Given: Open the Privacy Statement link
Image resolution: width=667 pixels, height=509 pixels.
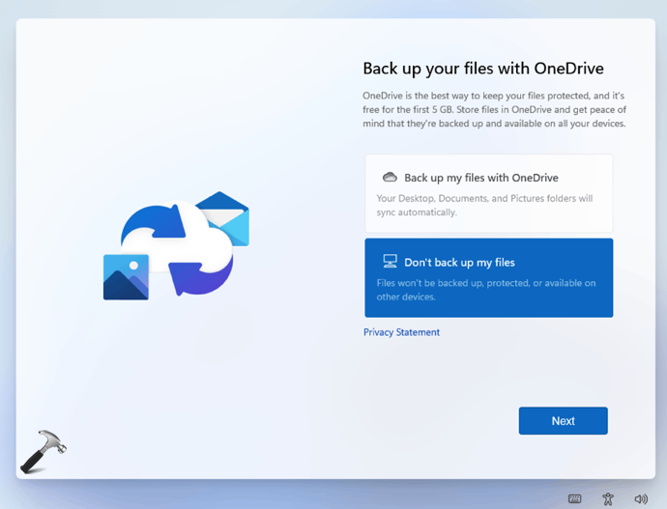Looking at the screenshot, I should pyautogui.click(x=401, y=332).
